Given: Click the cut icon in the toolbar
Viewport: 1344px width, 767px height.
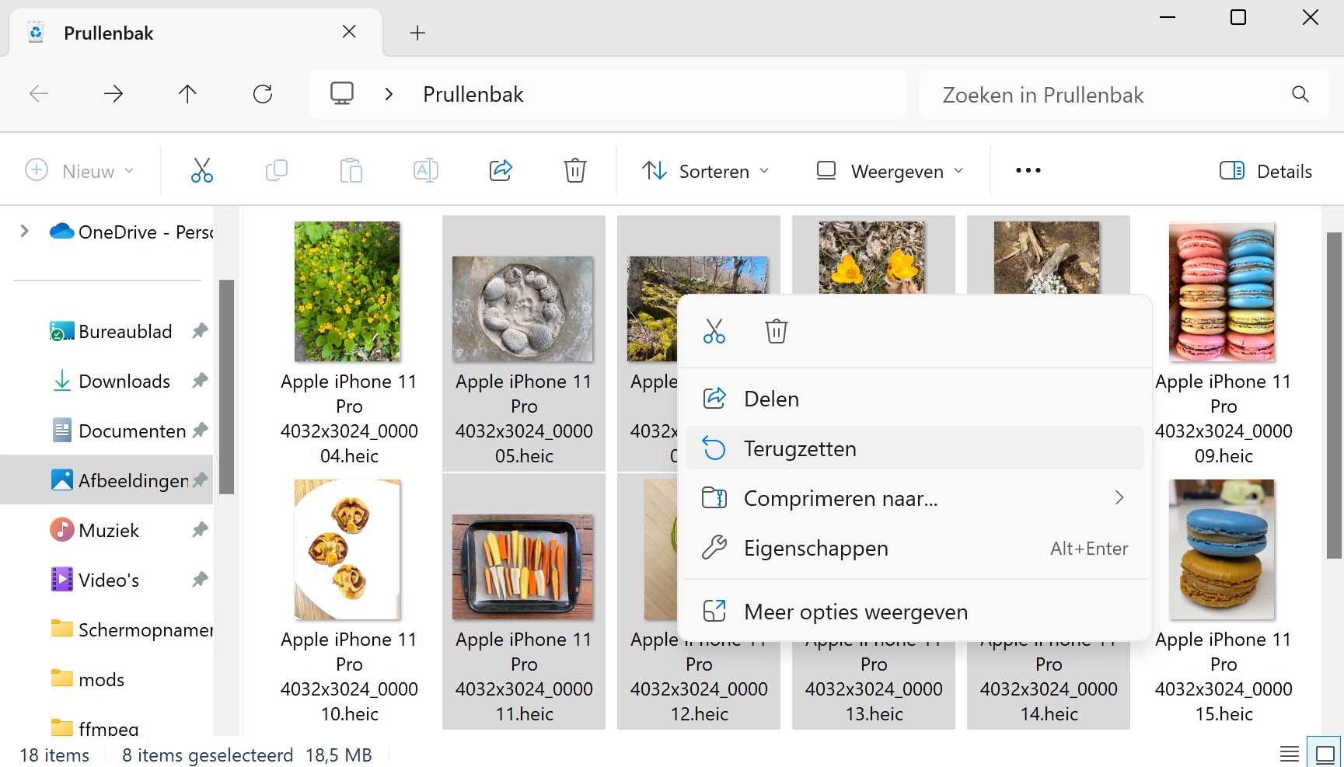Looking at the screenshot, I should click(x=201, y=170).
